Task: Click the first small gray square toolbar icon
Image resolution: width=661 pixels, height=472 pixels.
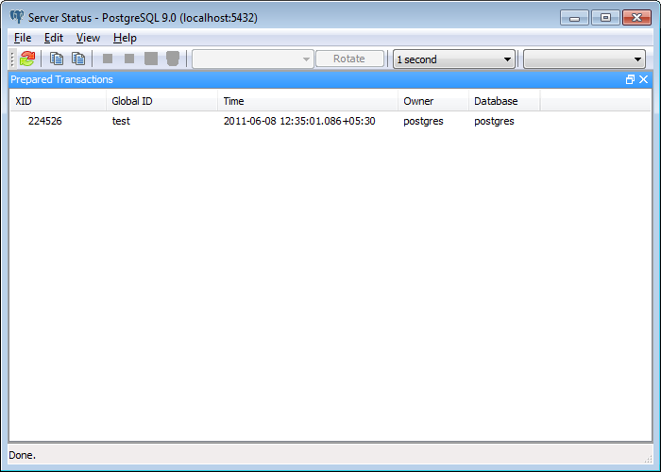Action: coord(108,59)
